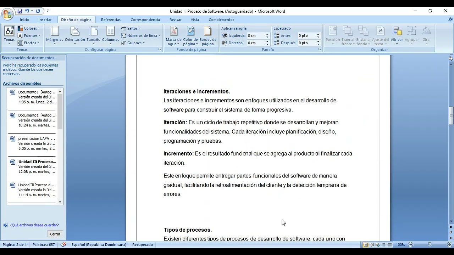Click spelling check icon in status bar
Image resolution: width=454 pixels, height=255 pixels.
(63, 244)
